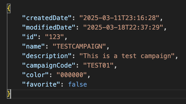Screen dimensions: 186x104
Task: Click the "modifiedDate" key
Action: (x=49, y=27)
